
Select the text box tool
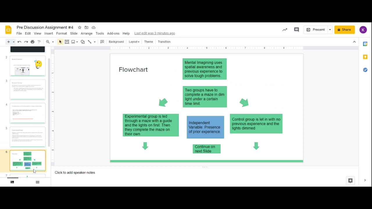pos(67,42)
